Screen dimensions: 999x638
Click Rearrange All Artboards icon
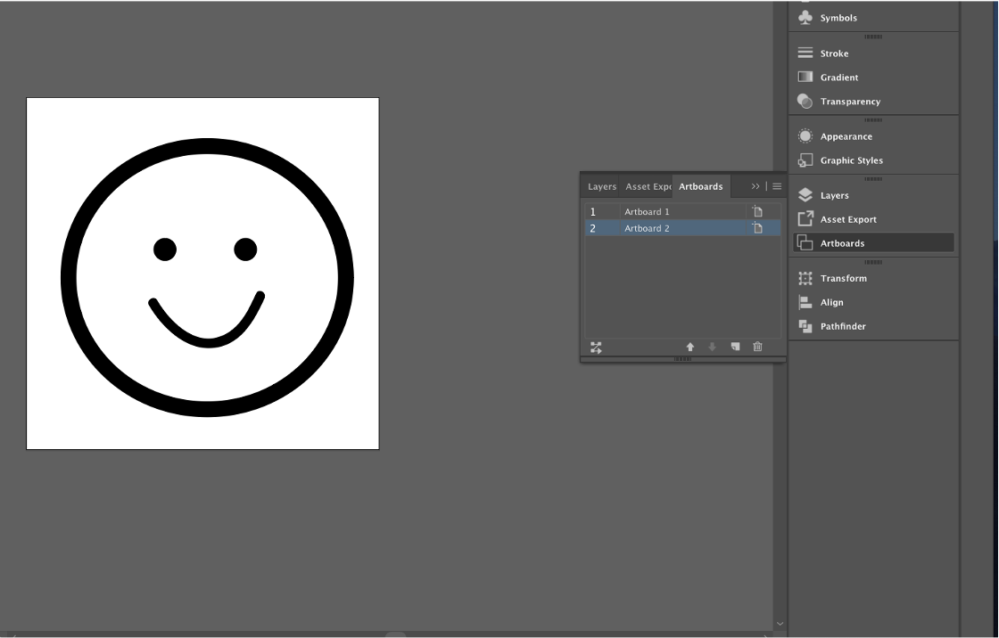click(x=596, y=347)
